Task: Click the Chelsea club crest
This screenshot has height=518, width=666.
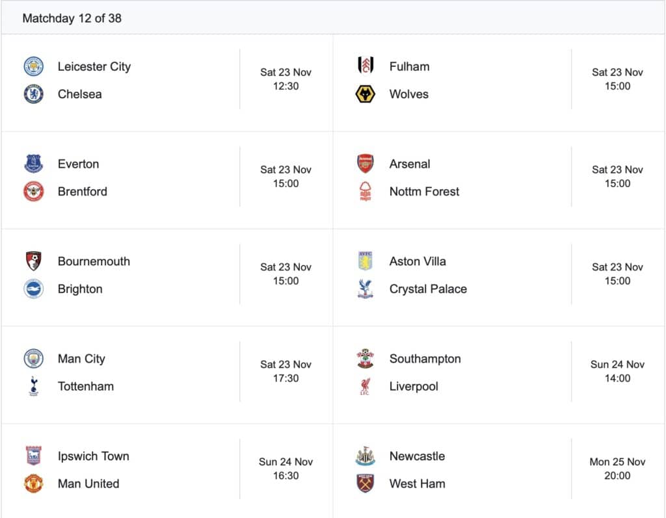Action: point(34,94)
